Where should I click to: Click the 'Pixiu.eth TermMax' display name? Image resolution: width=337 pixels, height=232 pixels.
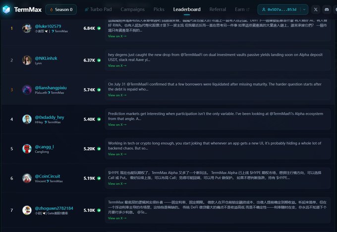tap(50, 93)
